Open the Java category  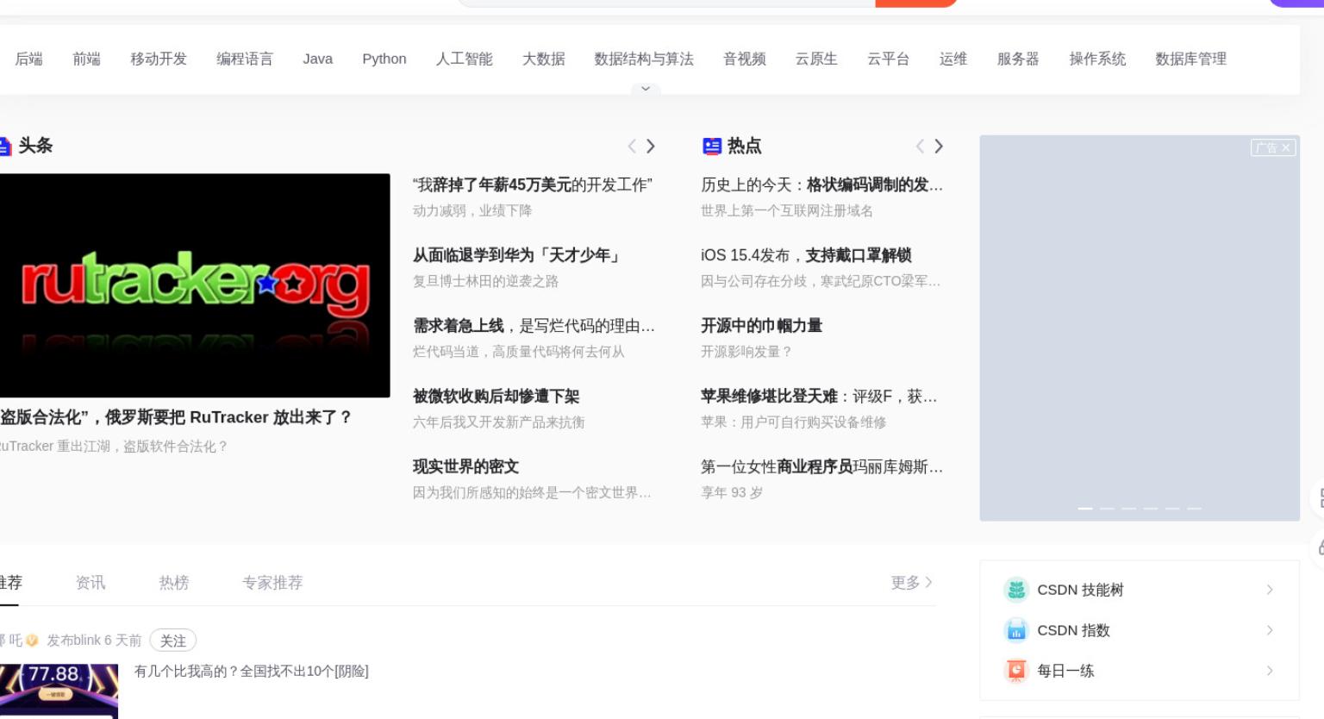[318, 59]
